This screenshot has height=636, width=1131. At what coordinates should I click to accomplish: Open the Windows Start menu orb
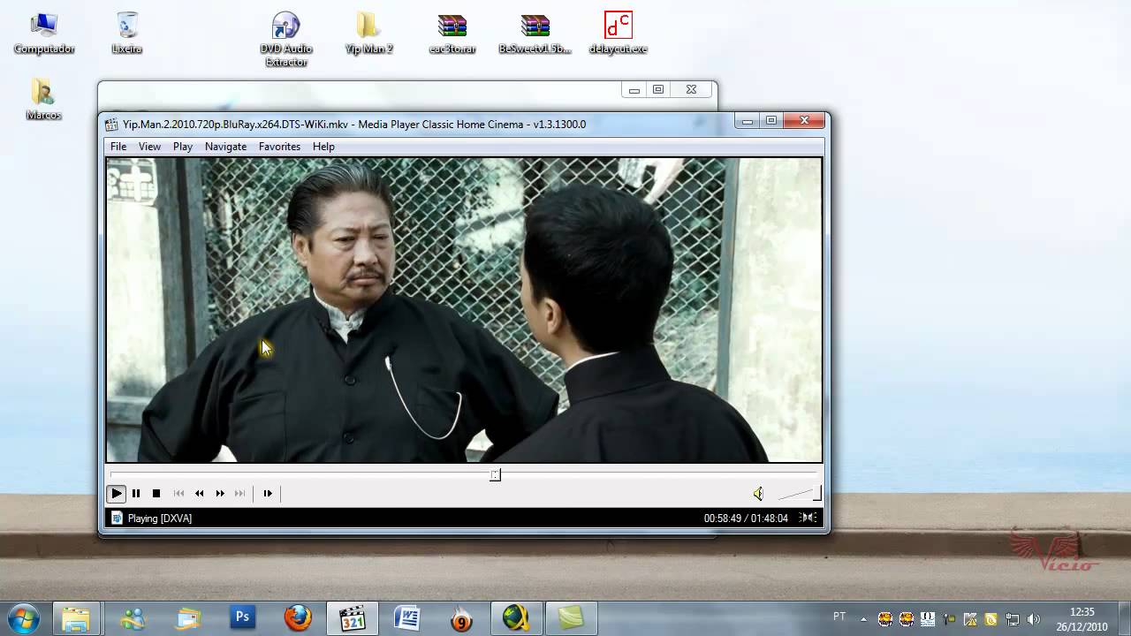coord(24,617)
